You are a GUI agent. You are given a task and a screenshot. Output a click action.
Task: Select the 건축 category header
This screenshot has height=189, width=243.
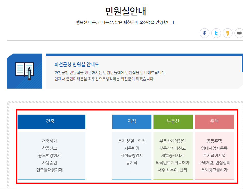(x=51, y=122)
